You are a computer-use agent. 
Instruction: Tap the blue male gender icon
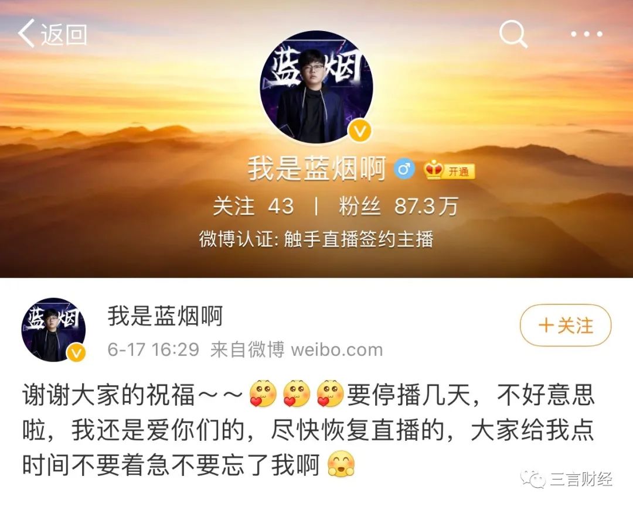pyautogui.click(x=404, y=169)
